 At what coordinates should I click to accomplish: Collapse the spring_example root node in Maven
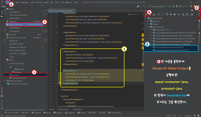click(x=146, y=18)
